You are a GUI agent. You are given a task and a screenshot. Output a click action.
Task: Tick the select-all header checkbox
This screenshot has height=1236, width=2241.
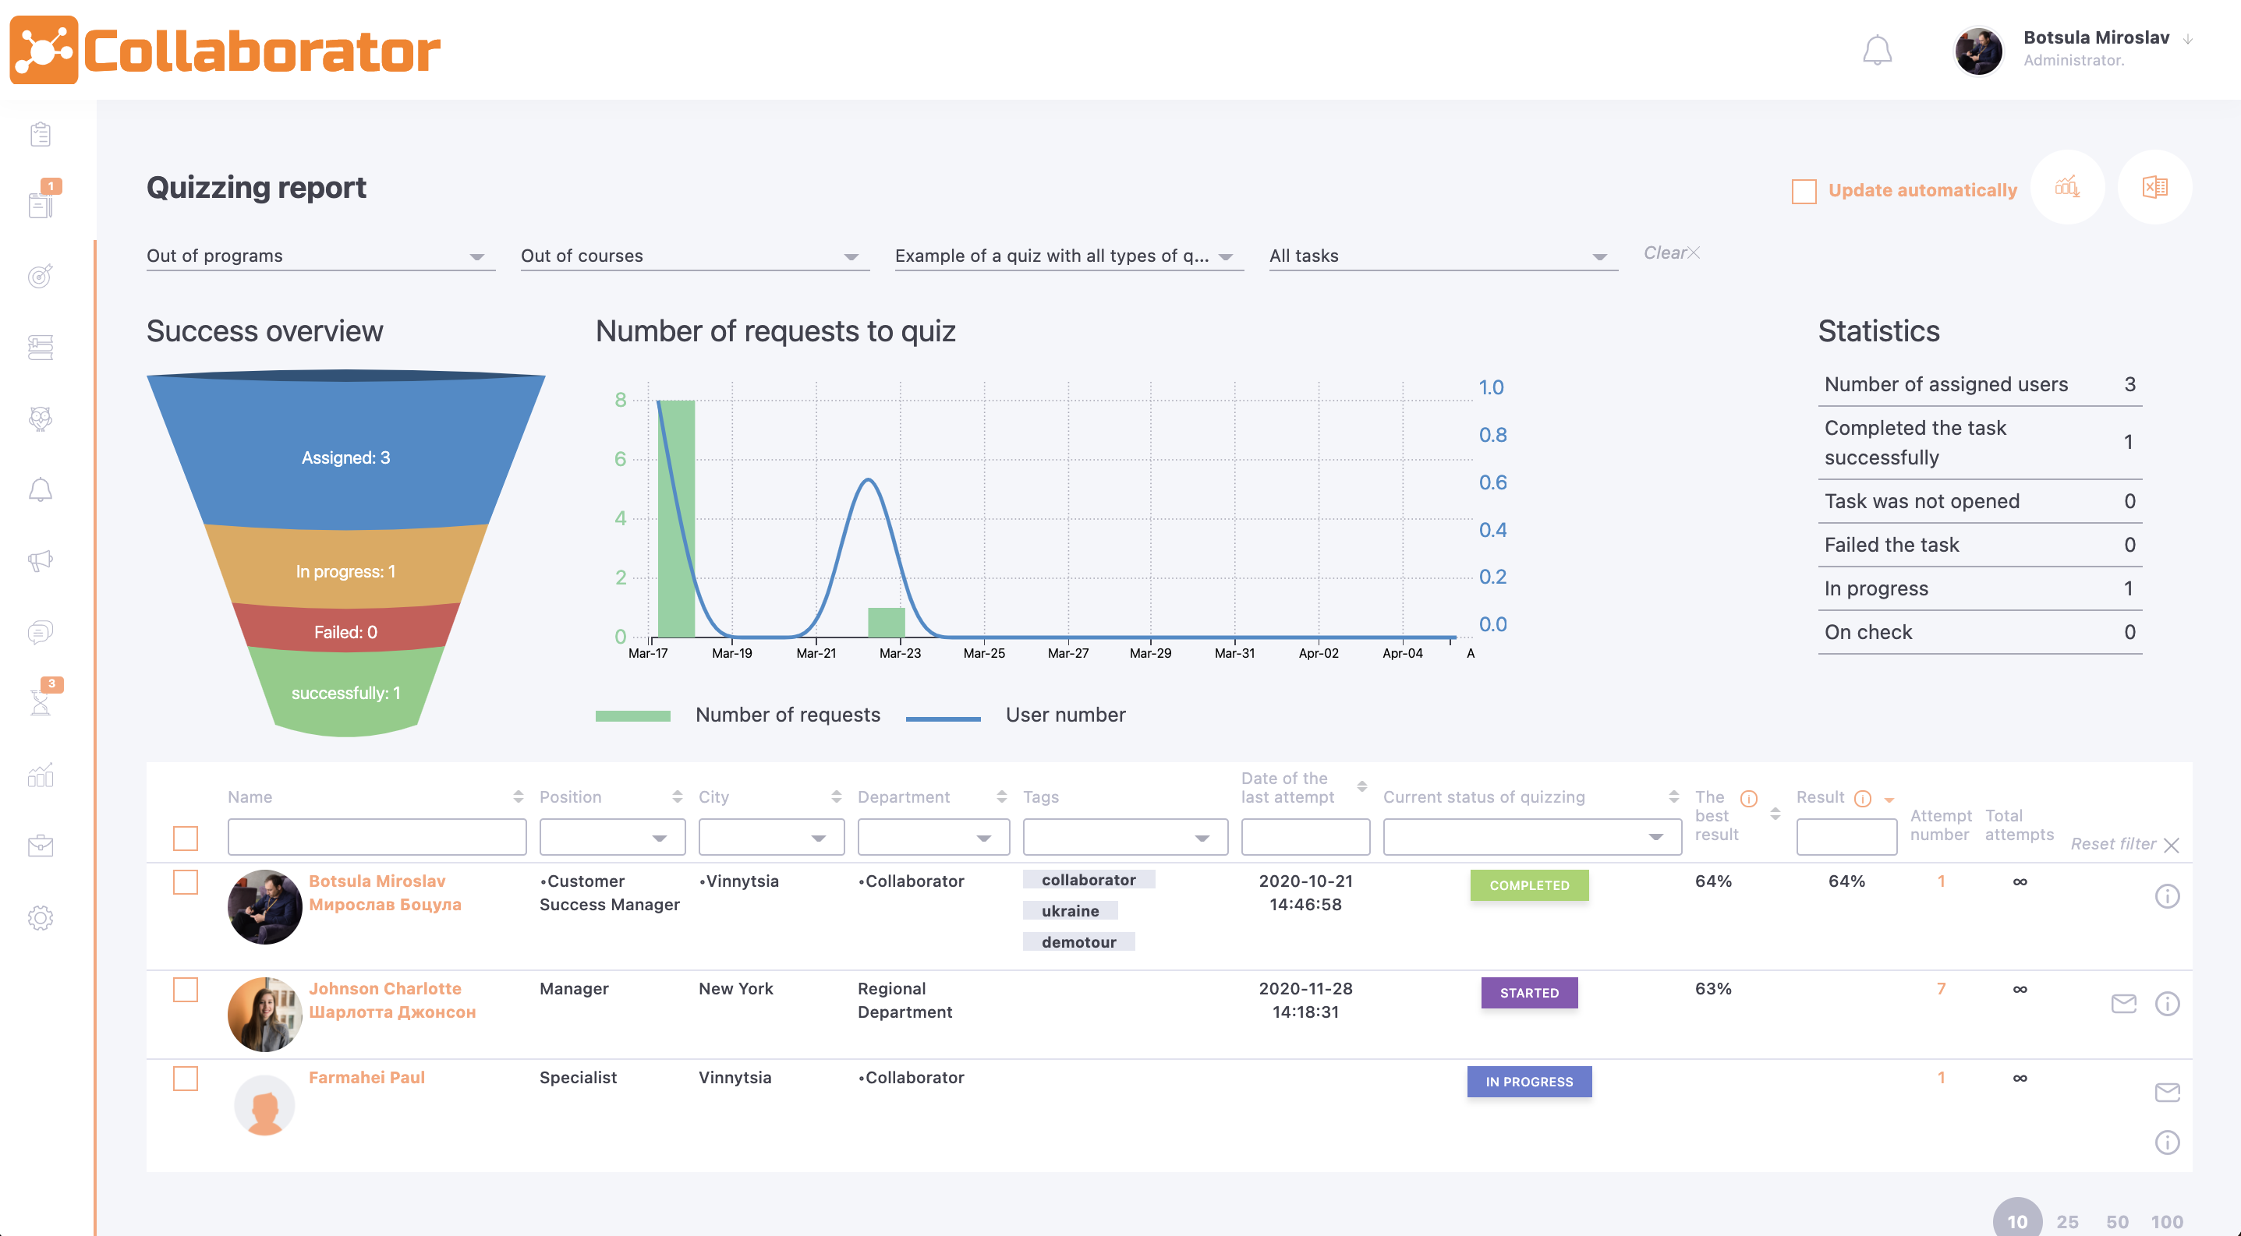click(x=186, y=838)
